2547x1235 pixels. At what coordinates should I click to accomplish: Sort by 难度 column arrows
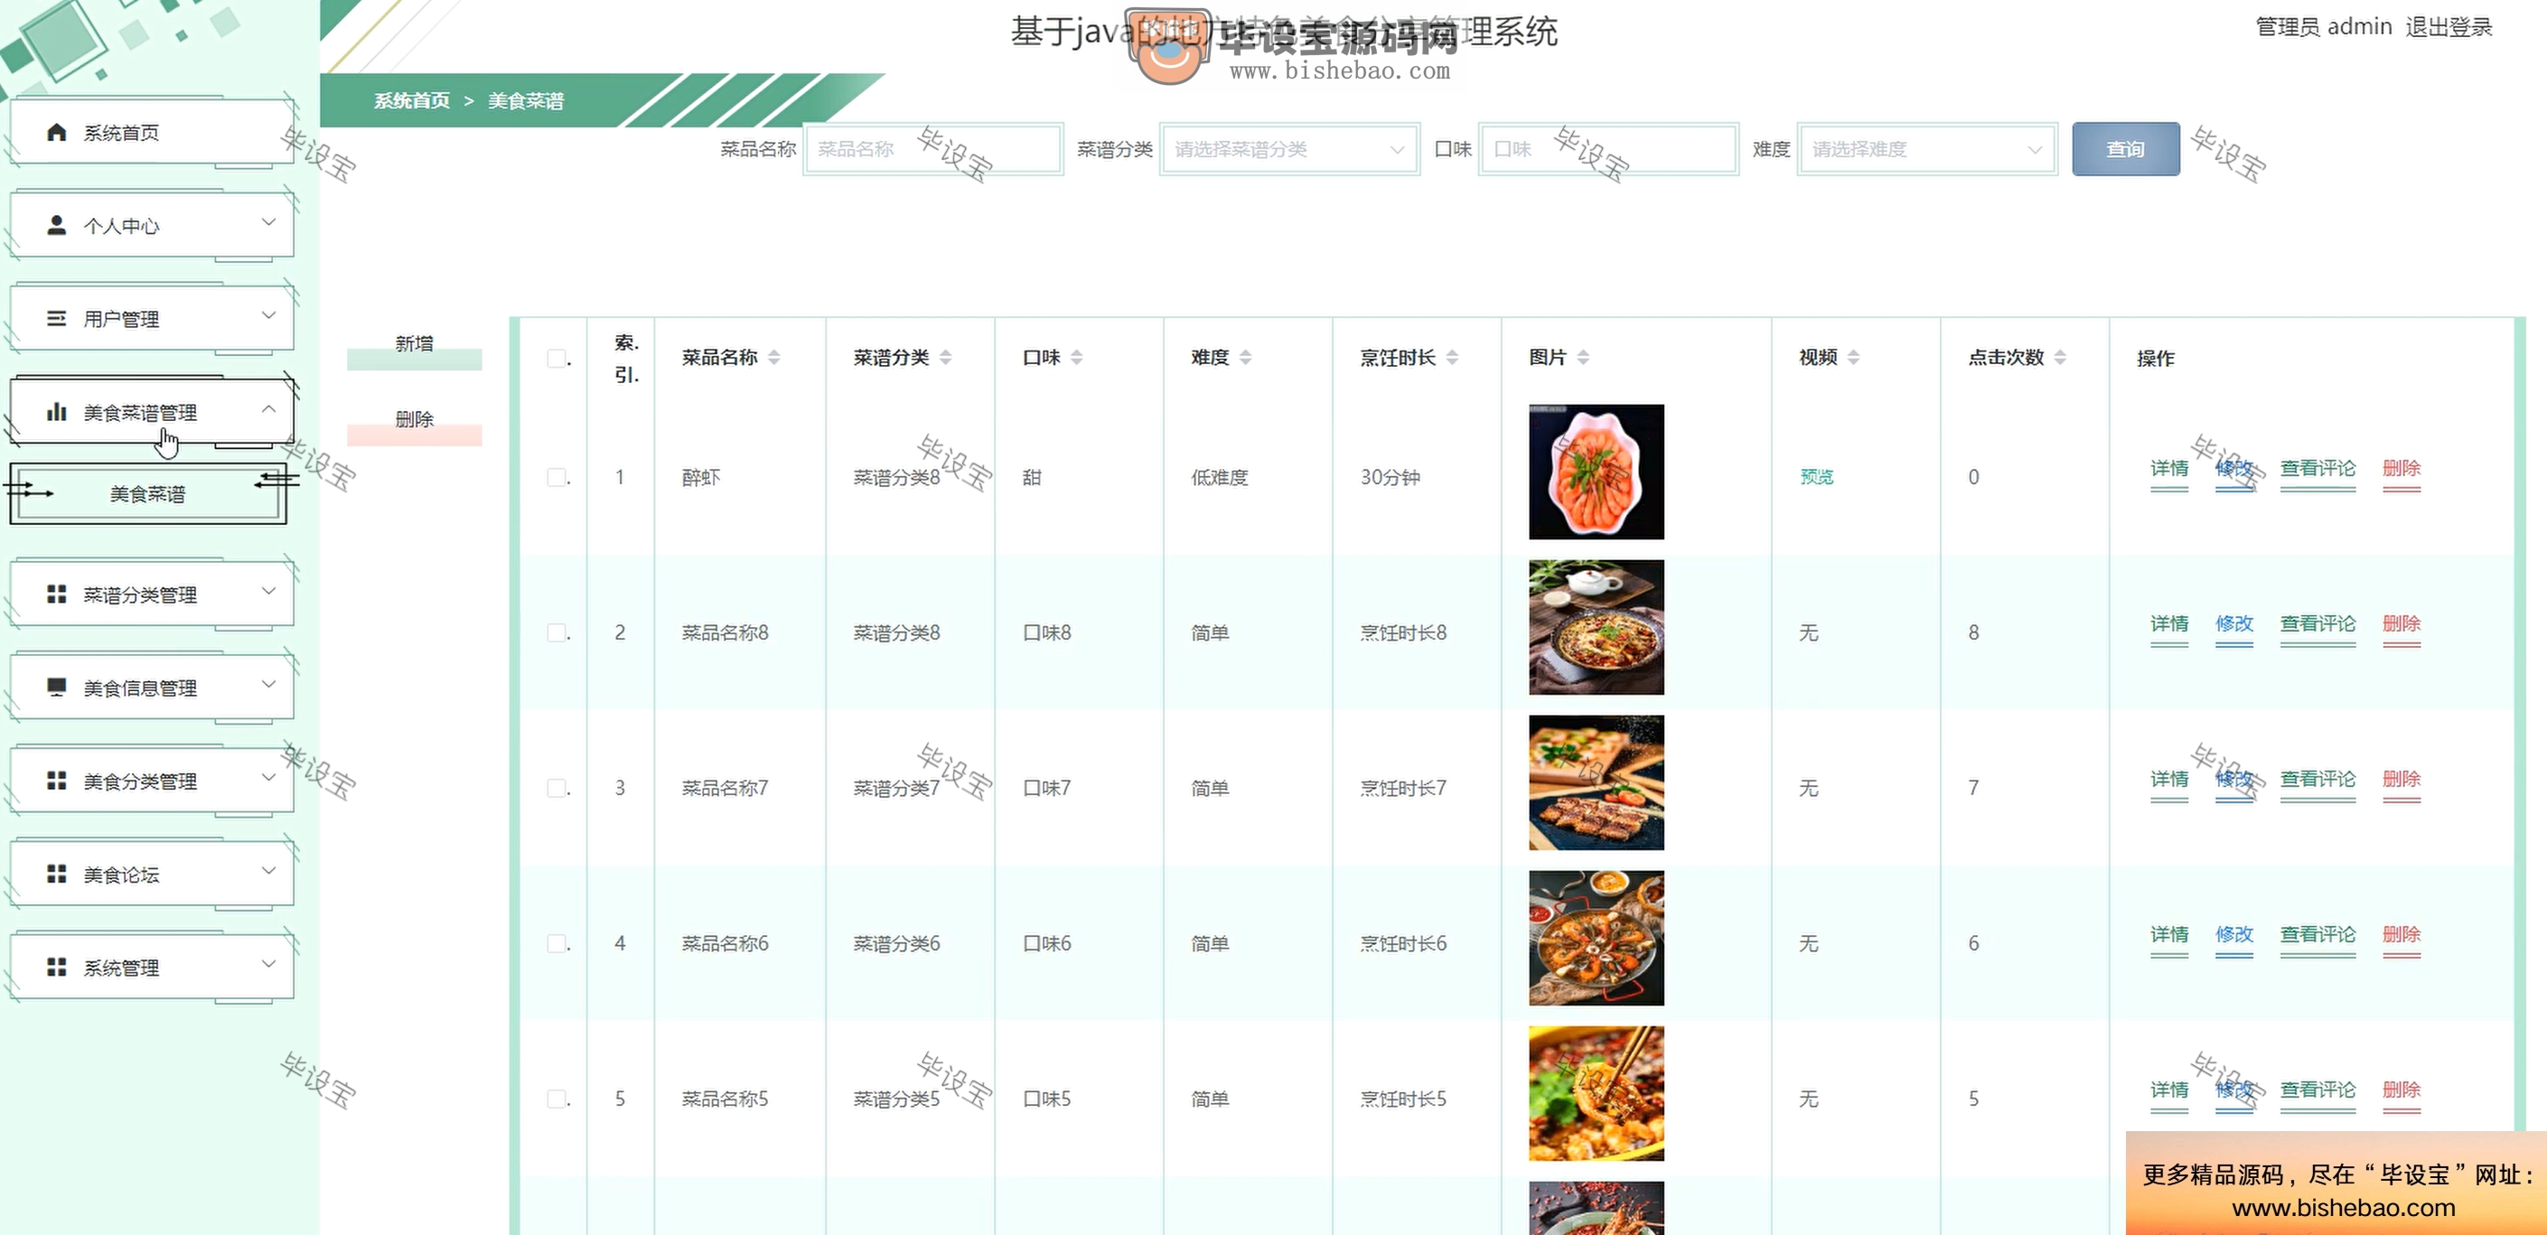pyautogui.click(x=1246, y=357)
